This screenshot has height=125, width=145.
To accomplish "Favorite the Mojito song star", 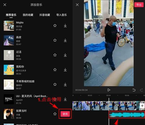I will tap(55, 25).
